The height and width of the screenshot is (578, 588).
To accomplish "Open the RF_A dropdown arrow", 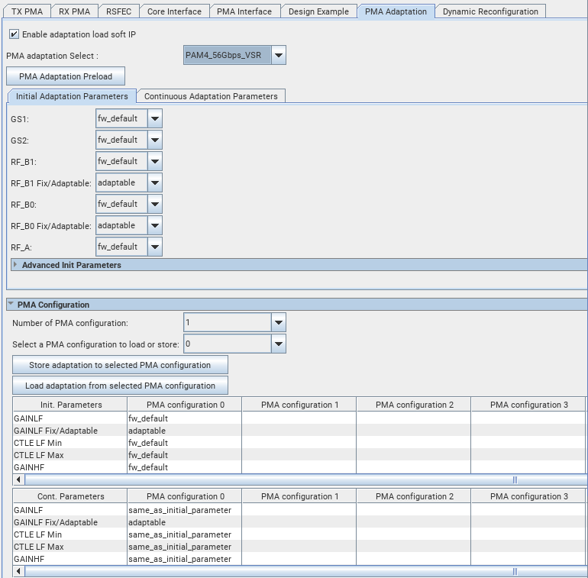I will (x=154, y=247).
